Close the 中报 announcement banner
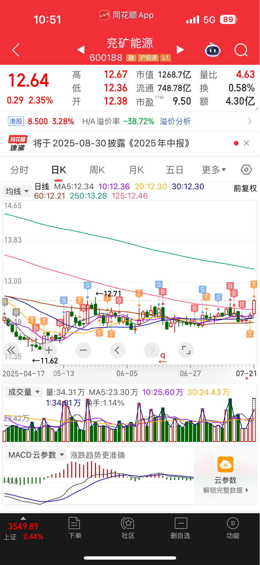The width and height of the screenshot is (260, 565). coord(246,143)
